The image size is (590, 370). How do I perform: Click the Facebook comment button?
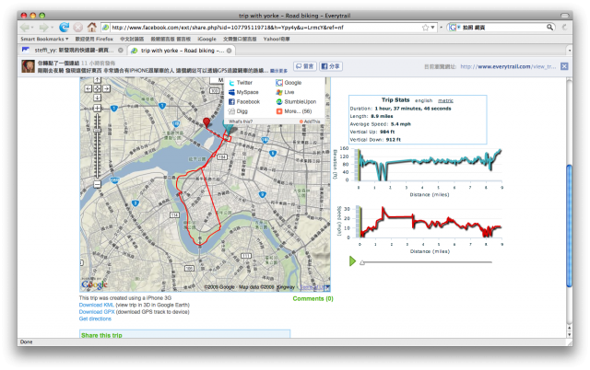(x=305, y=66)
